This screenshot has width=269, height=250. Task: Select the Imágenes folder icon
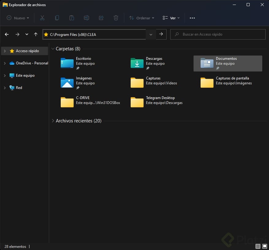[x=67, y=83]
